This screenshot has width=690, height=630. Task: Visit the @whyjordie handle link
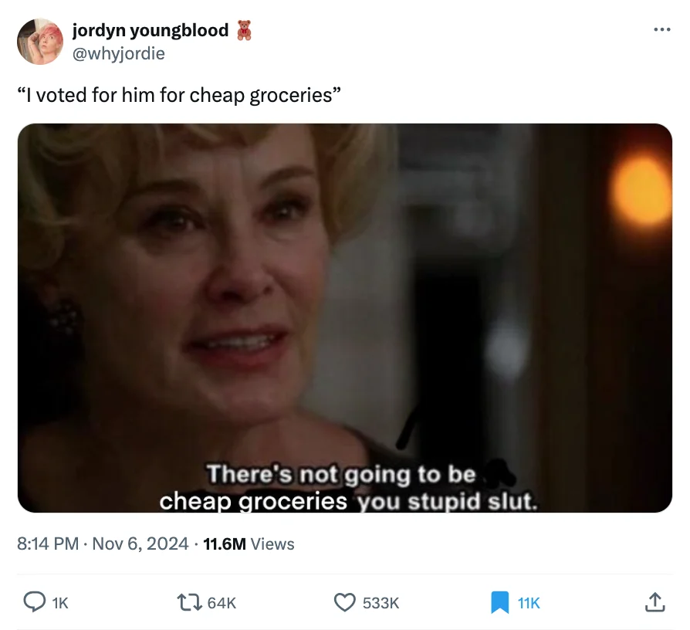(x=118, y=53)
